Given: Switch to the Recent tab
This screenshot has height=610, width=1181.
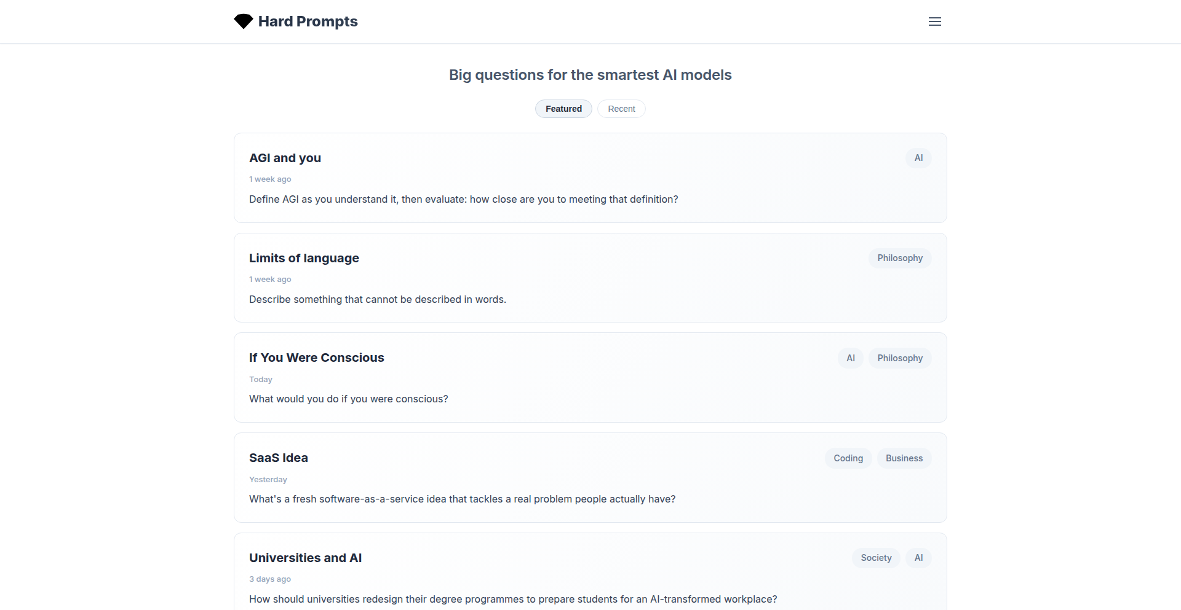Looking at the screenshot, I should click(621, 109).
